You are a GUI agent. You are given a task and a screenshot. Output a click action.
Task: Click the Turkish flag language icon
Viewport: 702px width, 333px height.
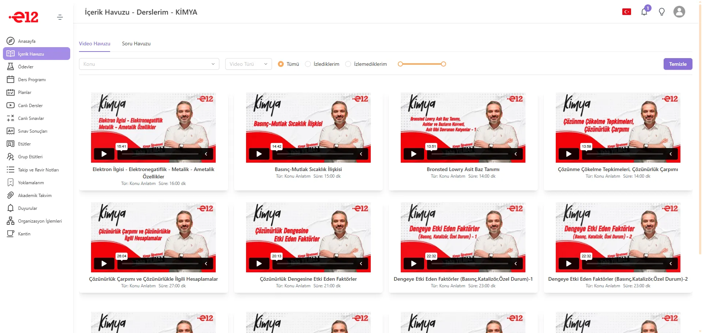point(627,12)
